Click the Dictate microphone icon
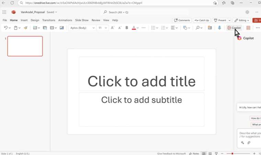This screenshot has height=155, width=261. coord(219,28)
